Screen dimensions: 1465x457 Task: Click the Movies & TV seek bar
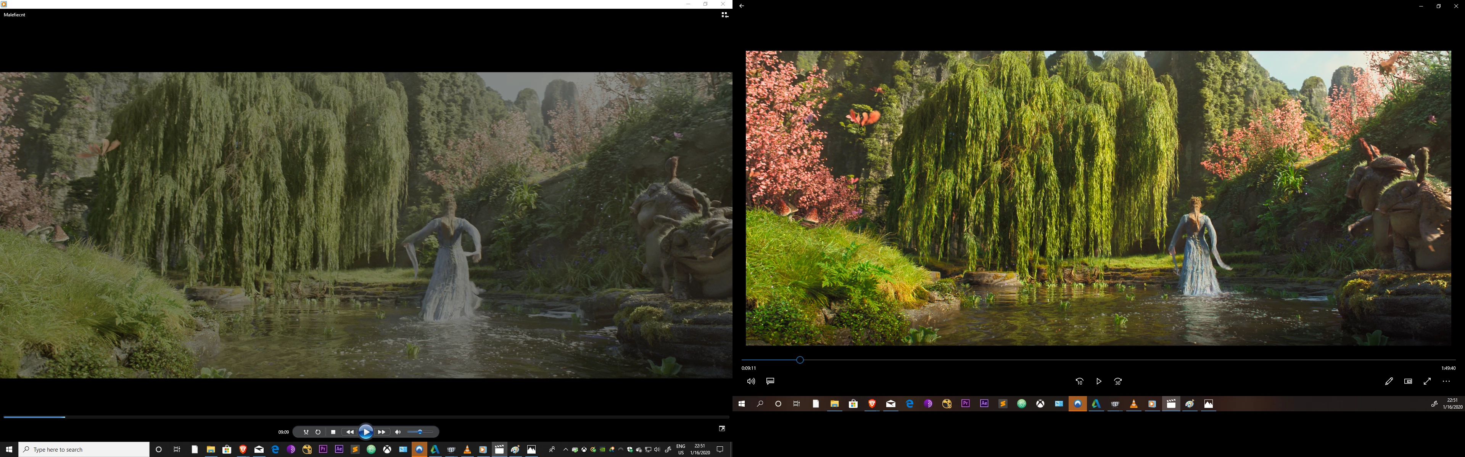click(x=1098, y=360)
